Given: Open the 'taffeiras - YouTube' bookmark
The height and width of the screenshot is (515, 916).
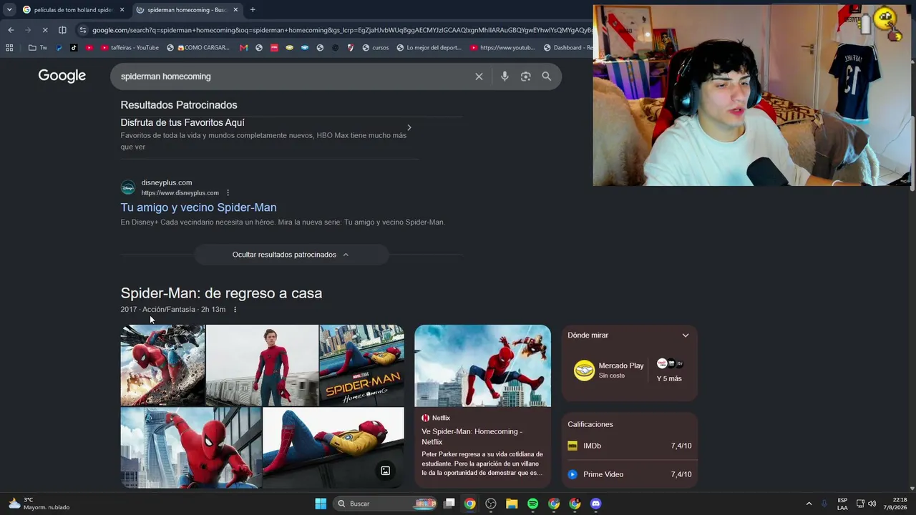Looking at the screenshot, I should click(130, 48).
